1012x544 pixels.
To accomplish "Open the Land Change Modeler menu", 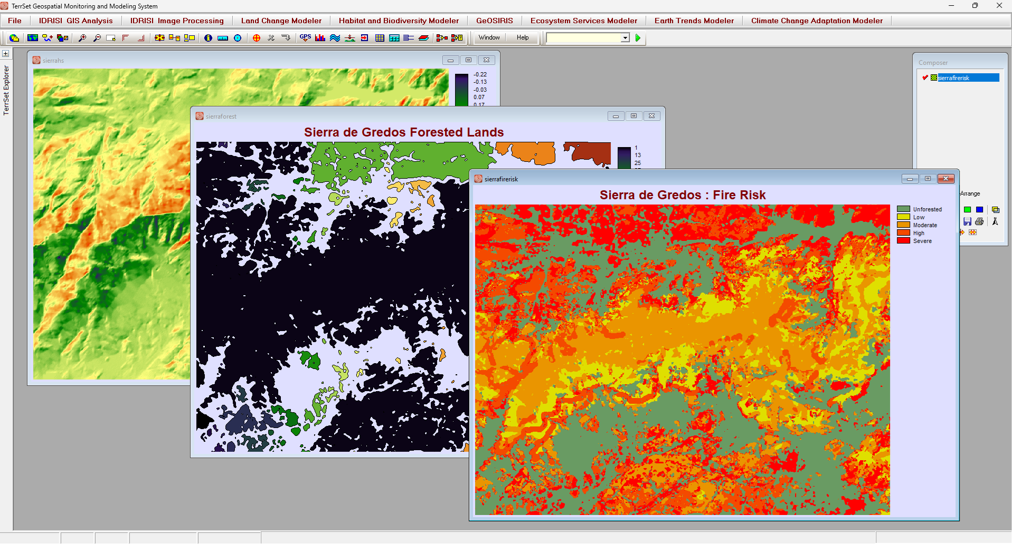I will pyautogui.click(x=281, y=21).
